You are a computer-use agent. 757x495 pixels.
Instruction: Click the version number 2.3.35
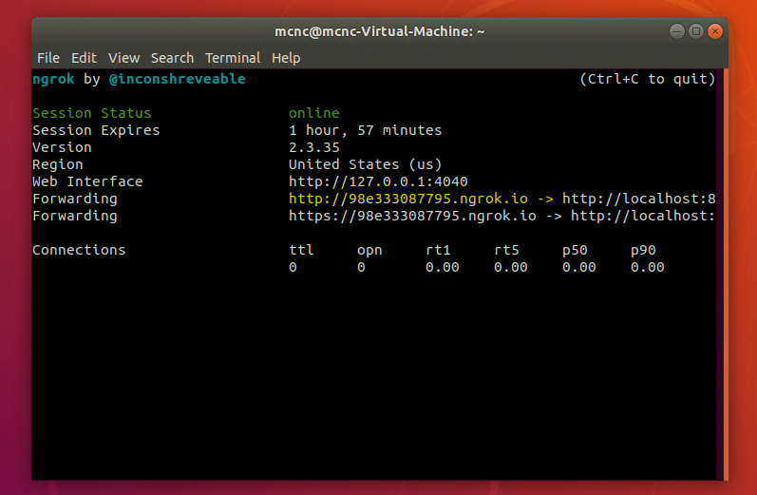click(x=313, y=147)
